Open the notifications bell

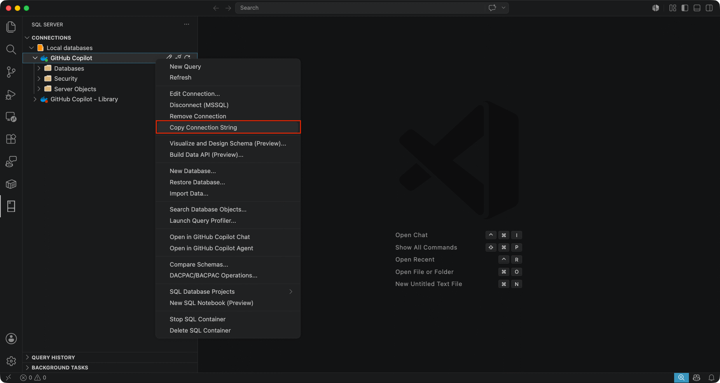[x=711, y=378]
